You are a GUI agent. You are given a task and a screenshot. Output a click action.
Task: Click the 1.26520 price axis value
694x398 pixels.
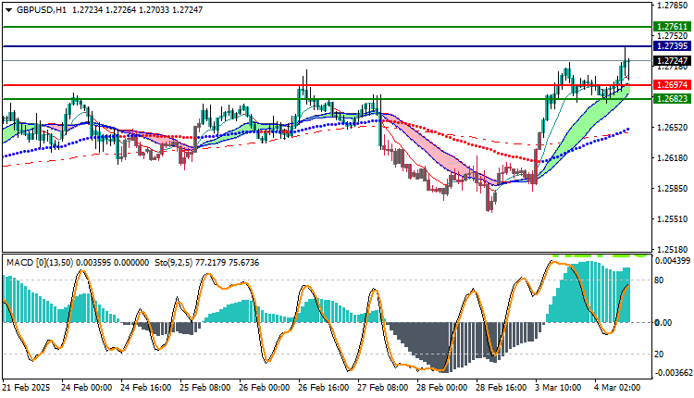[x=673, y=128]
